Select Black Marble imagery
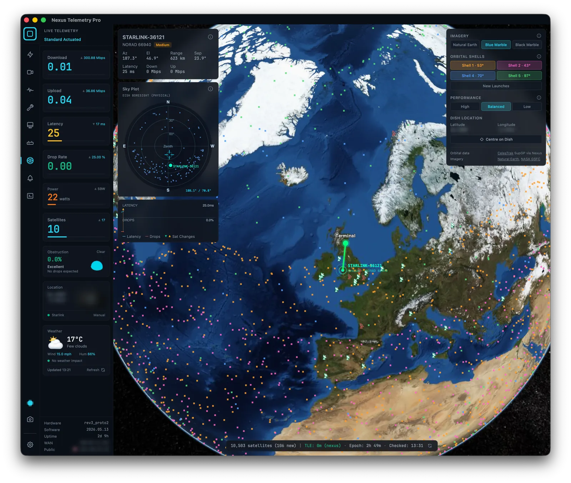The height and width of the screenshot is (483, 571). 527,45
